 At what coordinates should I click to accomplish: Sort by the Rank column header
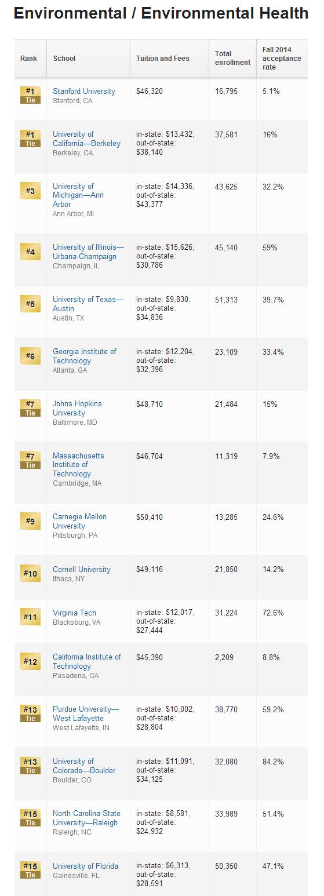coord(28,59)
